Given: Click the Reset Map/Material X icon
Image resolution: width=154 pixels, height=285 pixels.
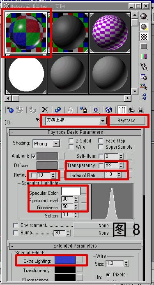Looking at the screenshot, I should pyautogui.click(x=45, y=110).
